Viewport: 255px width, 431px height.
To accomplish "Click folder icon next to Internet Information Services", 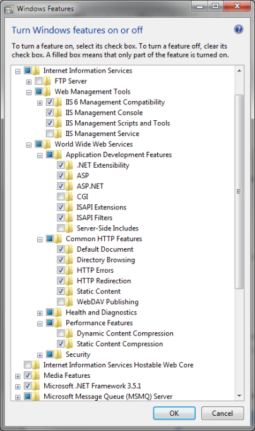I will (x=36, y=71).
